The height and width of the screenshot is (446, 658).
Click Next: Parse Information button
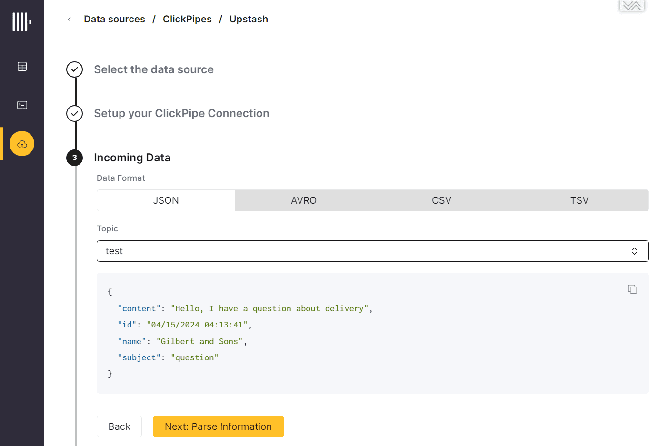pos(219,426)
